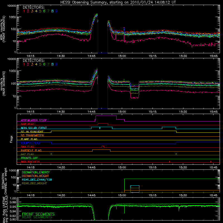Click the 0.92 tick on livetime axis
The height and width of the screenshot is (223, 223).
[x=13, y=216]
